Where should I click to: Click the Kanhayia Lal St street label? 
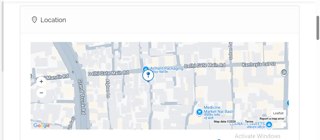(x=259, y=64)
